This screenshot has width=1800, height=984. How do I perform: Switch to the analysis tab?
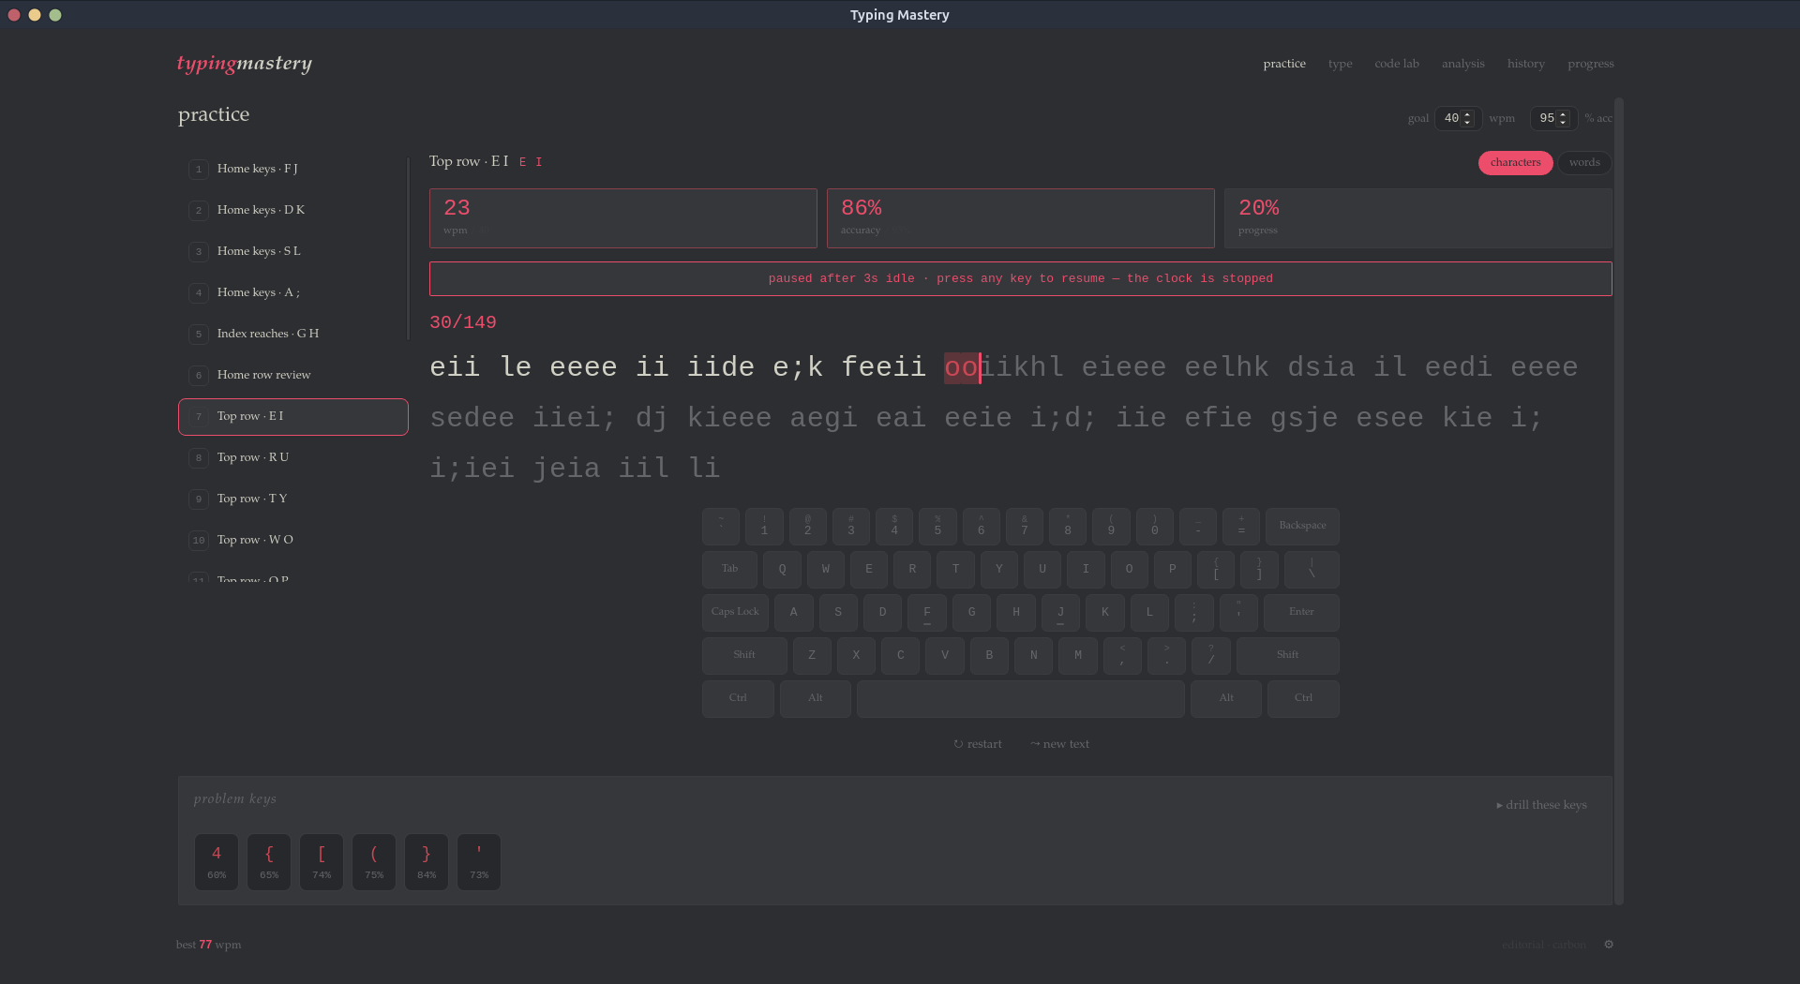[x=1462, y=64]
